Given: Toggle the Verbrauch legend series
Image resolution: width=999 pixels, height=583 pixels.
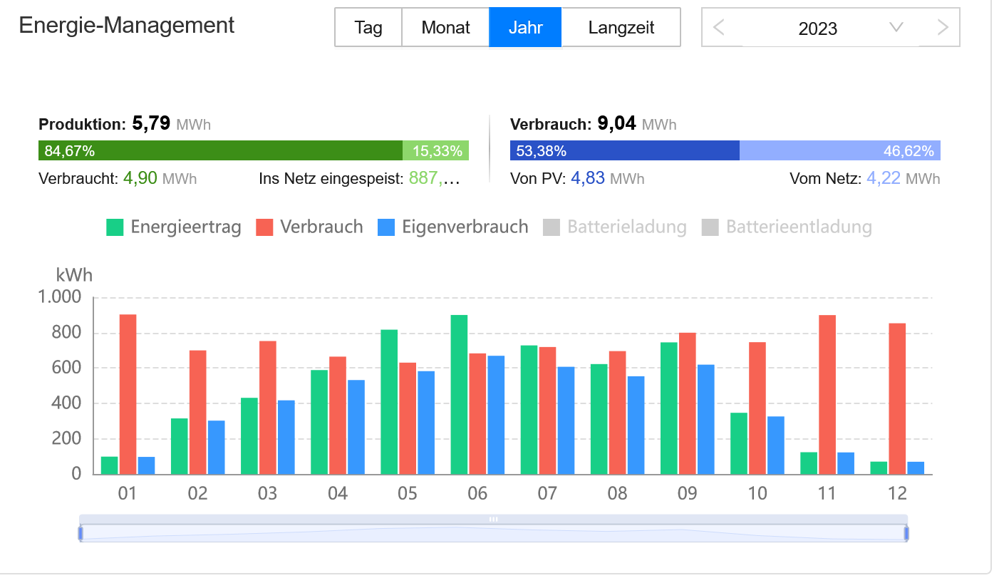Looking at the screenshot, I should click(x=309, y=227).
